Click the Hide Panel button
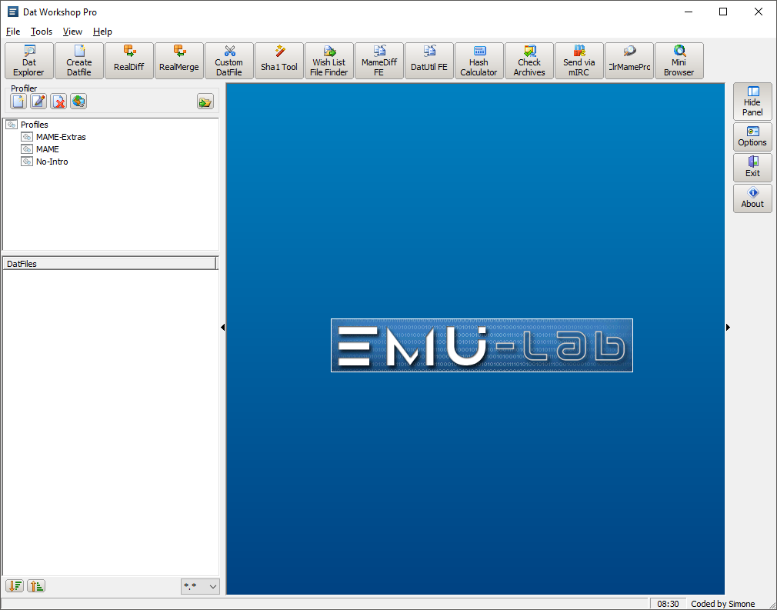 752,102
